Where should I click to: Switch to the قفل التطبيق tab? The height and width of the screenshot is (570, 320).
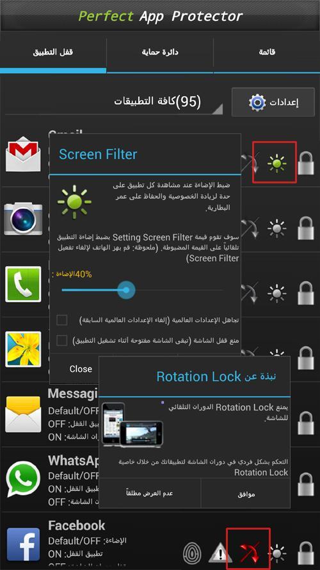click(x=53, y=52)
